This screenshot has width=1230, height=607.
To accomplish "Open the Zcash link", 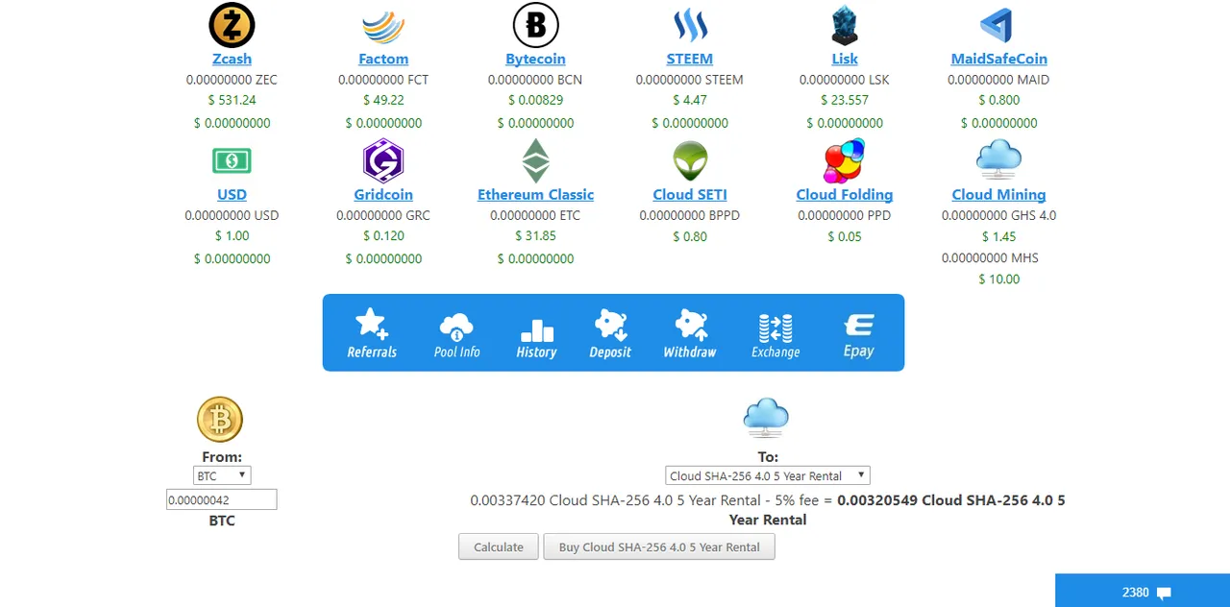I will (232, 59).
